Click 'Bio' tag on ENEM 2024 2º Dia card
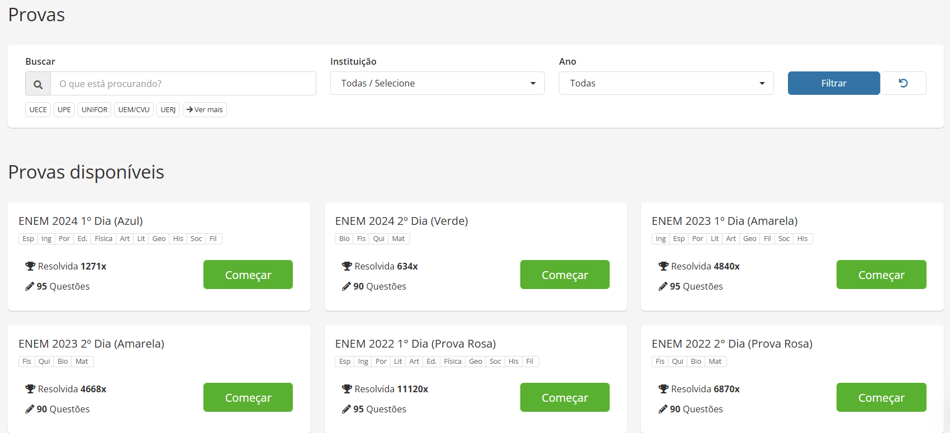 click(x=344, y=239)
